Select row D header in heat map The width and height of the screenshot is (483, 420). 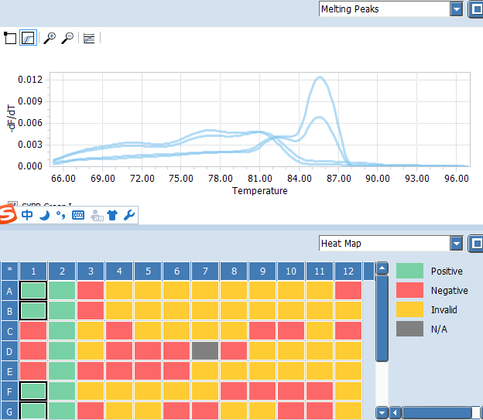pos(9,351)
